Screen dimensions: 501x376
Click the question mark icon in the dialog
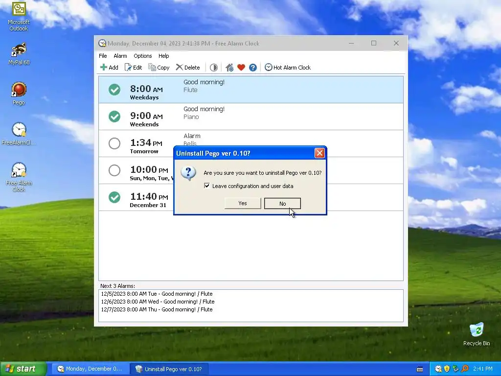coord(188,173)
